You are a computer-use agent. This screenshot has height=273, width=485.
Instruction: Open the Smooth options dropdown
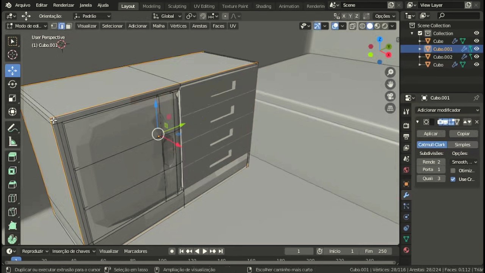pyautogui.click(x=464, y=162)
